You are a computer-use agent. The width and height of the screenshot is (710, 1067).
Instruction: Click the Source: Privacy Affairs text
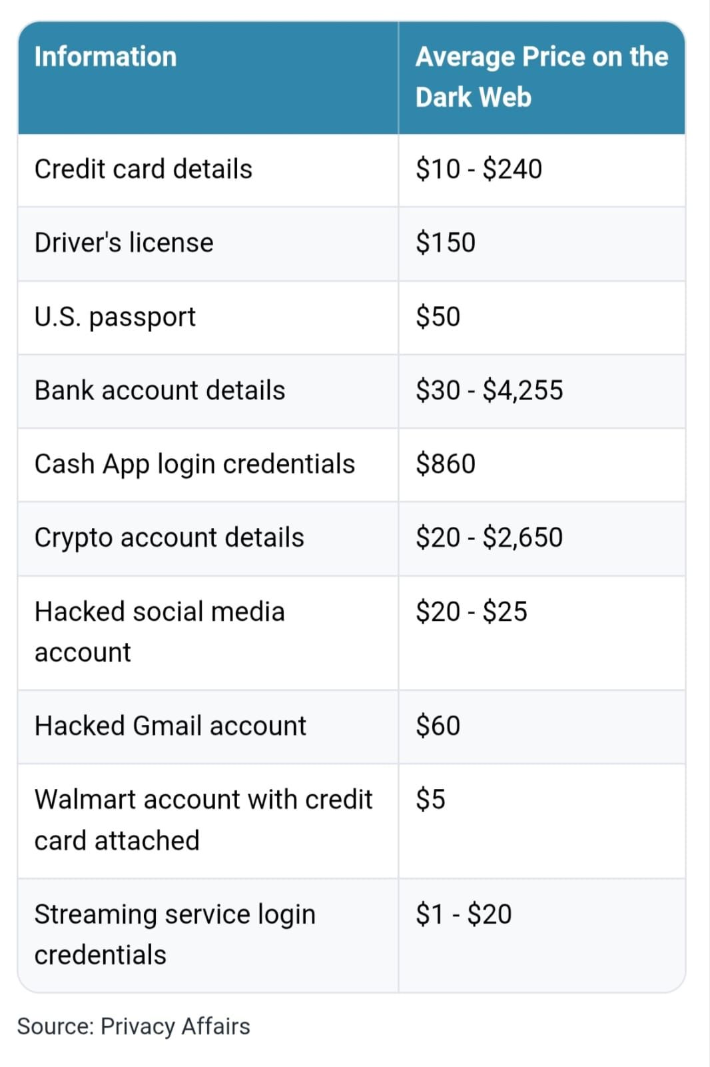click(133, 1026)
